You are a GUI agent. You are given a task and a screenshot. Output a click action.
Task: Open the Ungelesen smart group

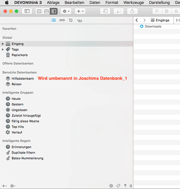[x=19, y=110]
